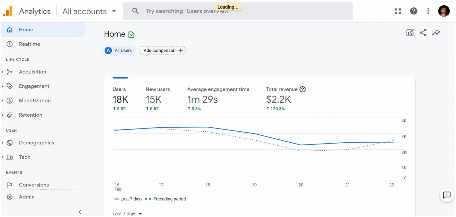The image size is (456, 217).
Task: Click the Insights sparkline icon
Action: point(436,33)
